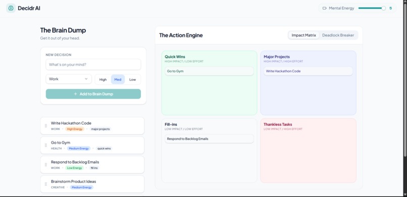The image size is (407, 197).
Task: Click the Low Energy tag
Action: tap(74, 168)
